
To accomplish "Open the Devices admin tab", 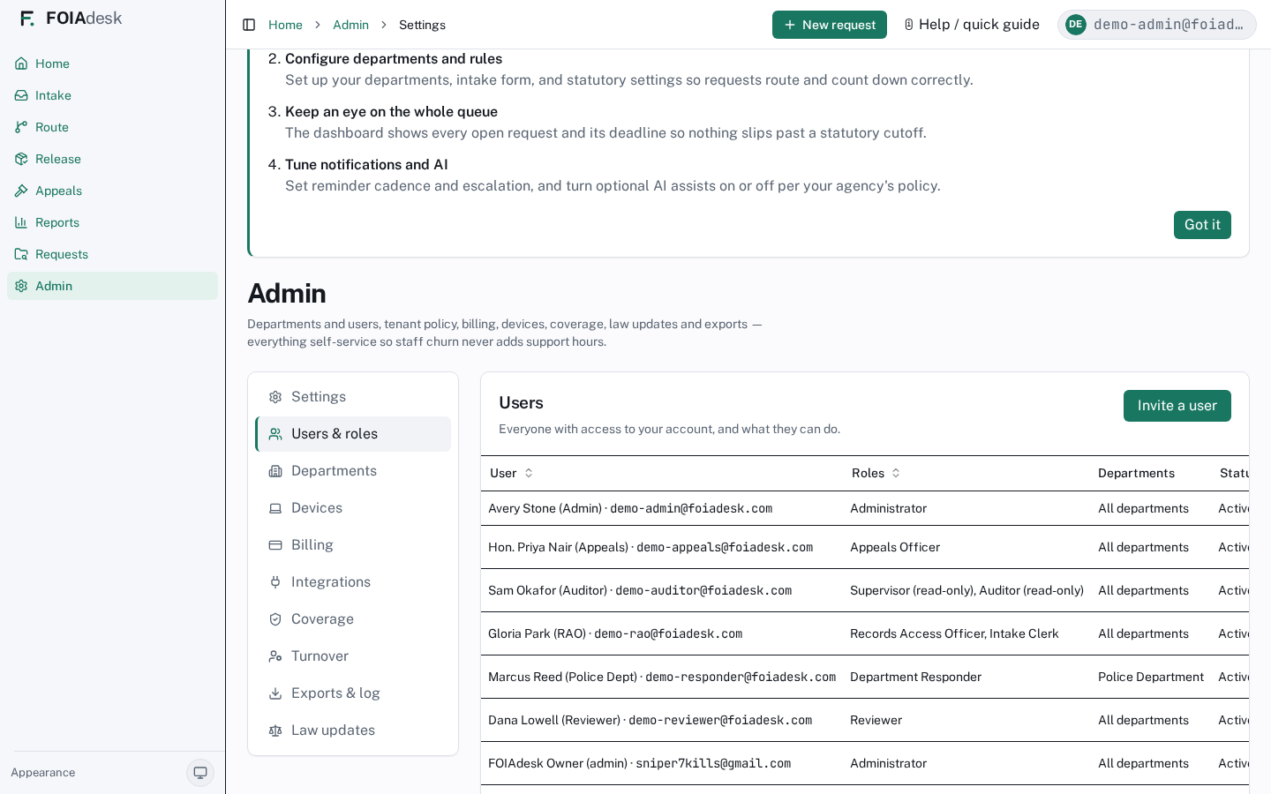I will [x=353, y=508].
